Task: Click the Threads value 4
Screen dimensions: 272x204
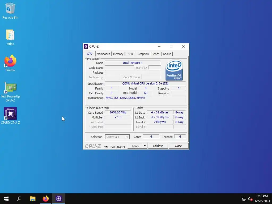Action: pyautogui.click(x=180, y=137)
